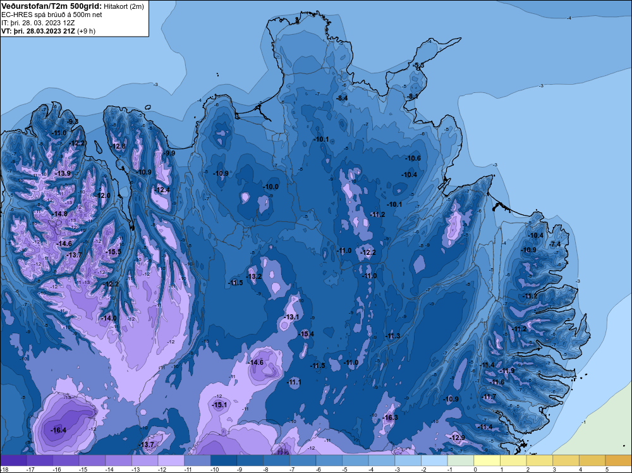Click the -16.3 temperature label

point(390,417)
